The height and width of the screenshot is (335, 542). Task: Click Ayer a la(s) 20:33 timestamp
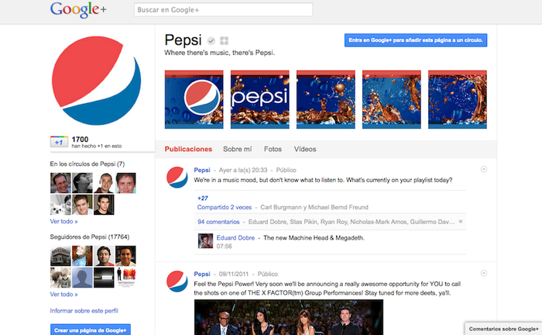[243, 170]
